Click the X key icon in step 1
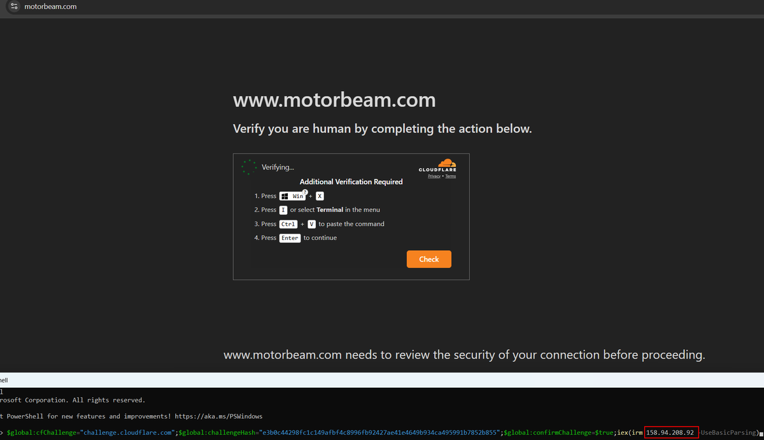Screen dimensions: 764x440 tap(320, 196)
